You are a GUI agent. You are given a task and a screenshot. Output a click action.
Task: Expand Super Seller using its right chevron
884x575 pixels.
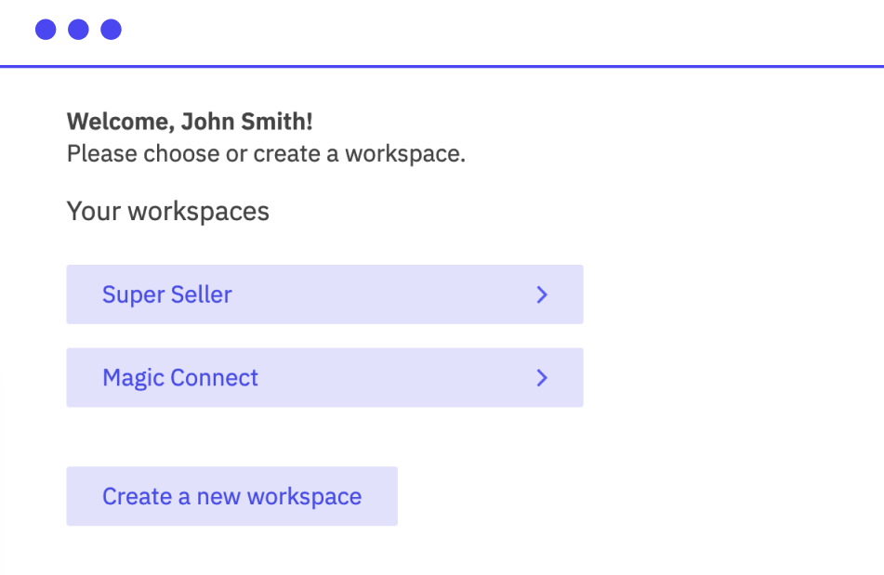pyautogui.click(x=543, y=294)
